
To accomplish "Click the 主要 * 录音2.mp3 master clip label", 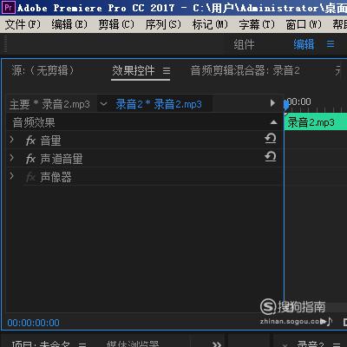I will coord(49,104).
